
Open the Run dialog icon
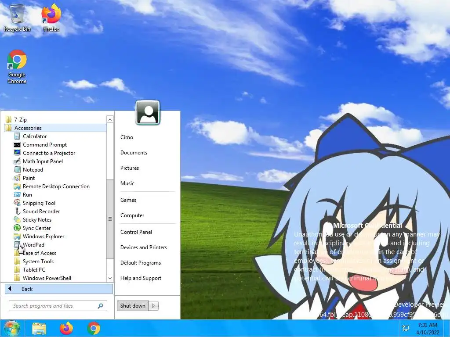click(17, 194)
